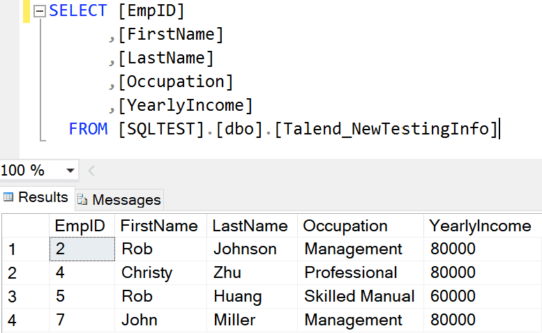Select the LastName column header
The height and width of the screenshot is (333, 542).
coord(250,226)
